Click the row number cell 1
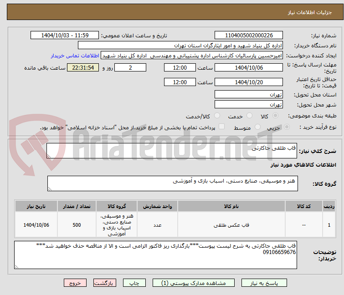Screen dimensions: 344x295 pyautogui.click(x=329, y=225)
